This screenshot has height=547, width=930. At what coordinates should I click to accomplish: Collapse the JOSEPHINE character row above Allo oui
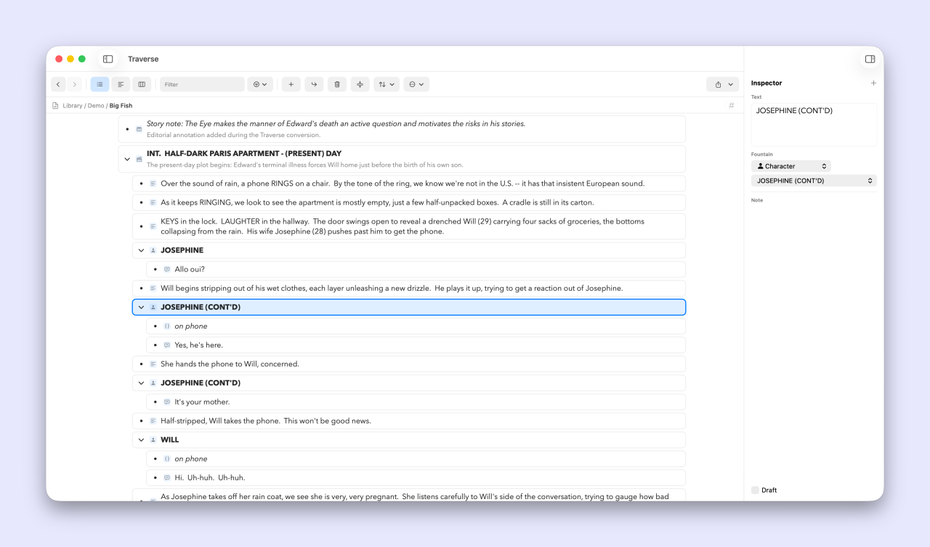tap(141, 250)
